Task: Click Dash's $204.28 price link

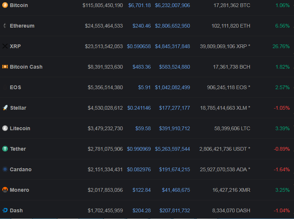Action: pos(142,210)
